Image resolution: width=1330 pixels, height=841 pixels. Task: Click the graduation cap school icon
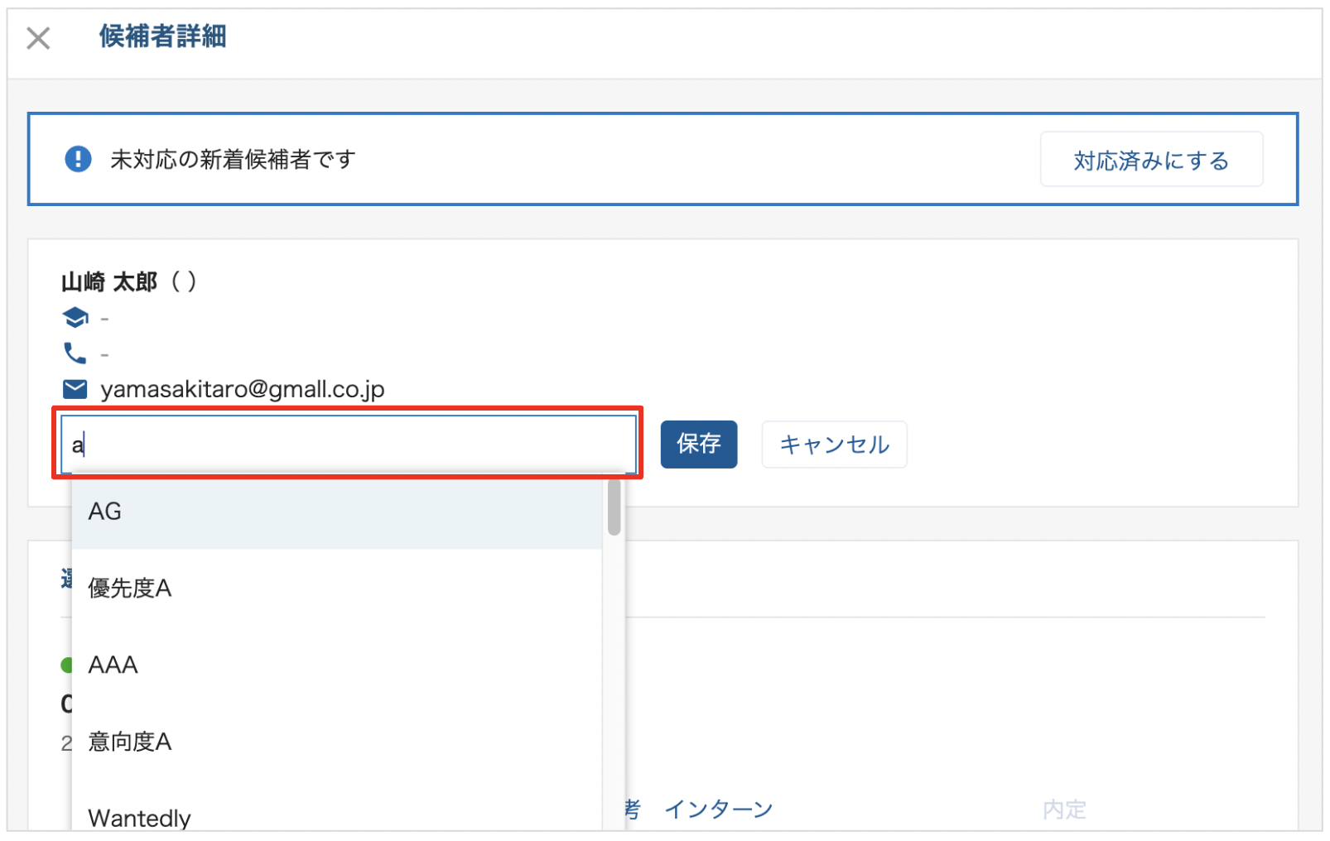coord(75,317)
